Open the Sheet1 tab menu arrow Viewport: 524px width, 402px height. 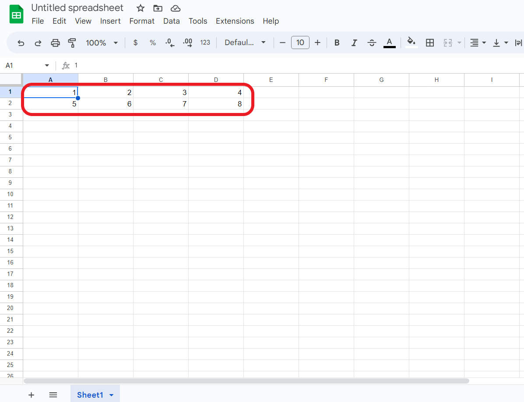(111, 395)
